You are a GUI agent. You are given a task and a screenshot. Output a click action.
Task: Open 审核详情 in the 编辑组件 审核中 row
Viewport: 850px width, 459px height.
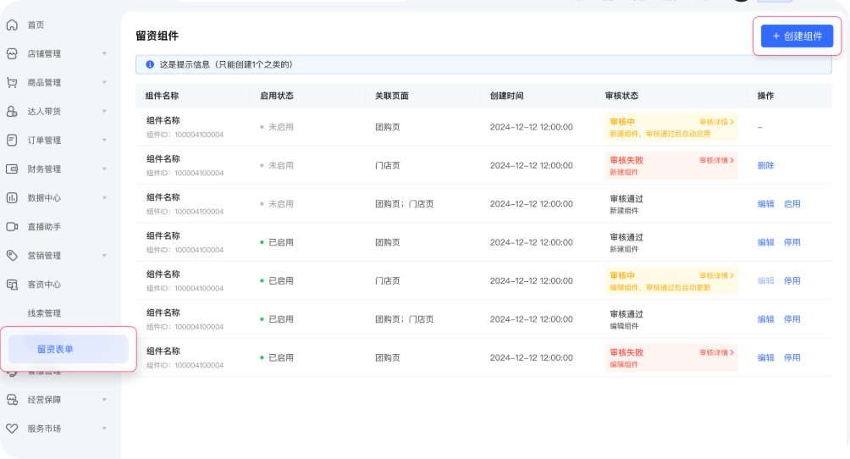point(716,275)
